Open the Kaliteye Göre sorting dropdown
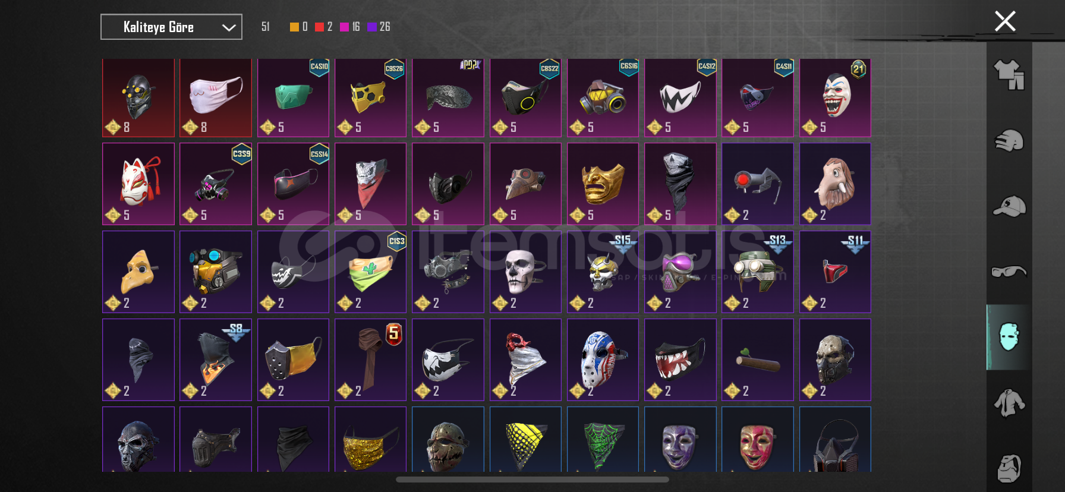 (x=171, y=27)
